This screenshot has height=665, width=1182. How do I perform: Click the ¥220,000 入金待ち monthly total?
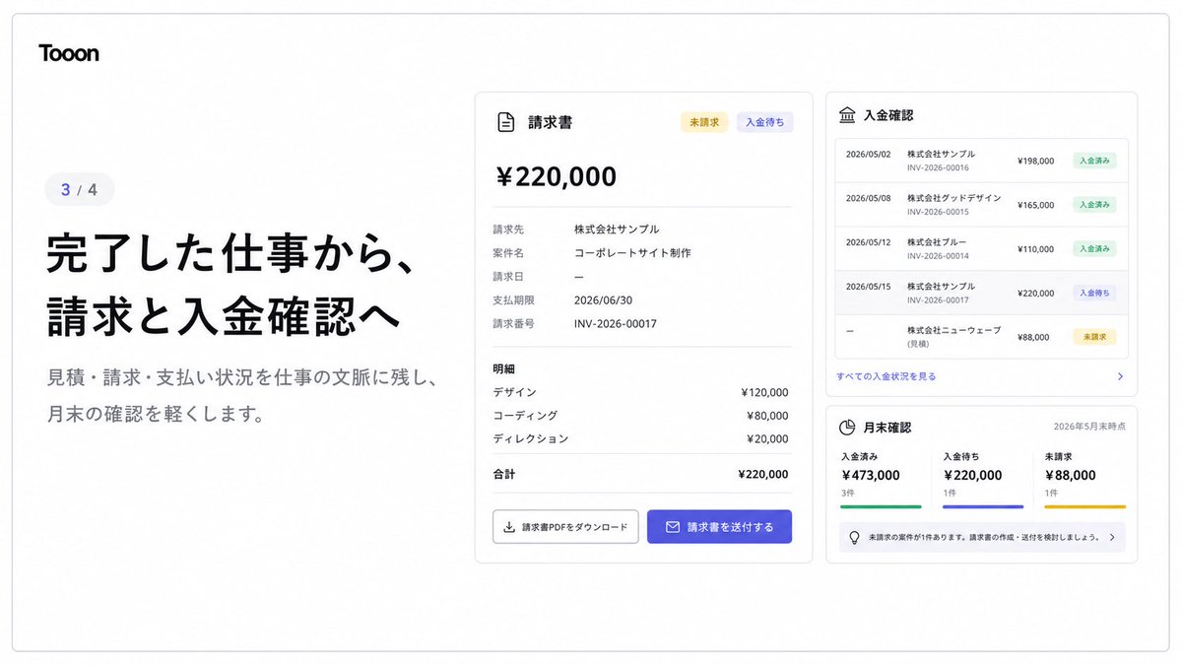972,475
